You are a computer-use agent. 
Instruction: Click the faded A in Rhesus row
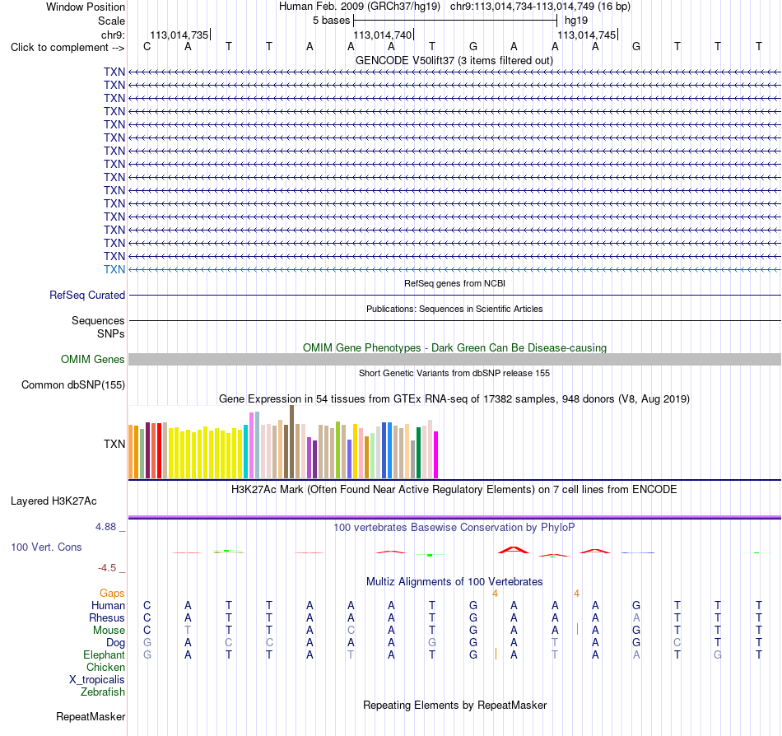tap(636, 617)
